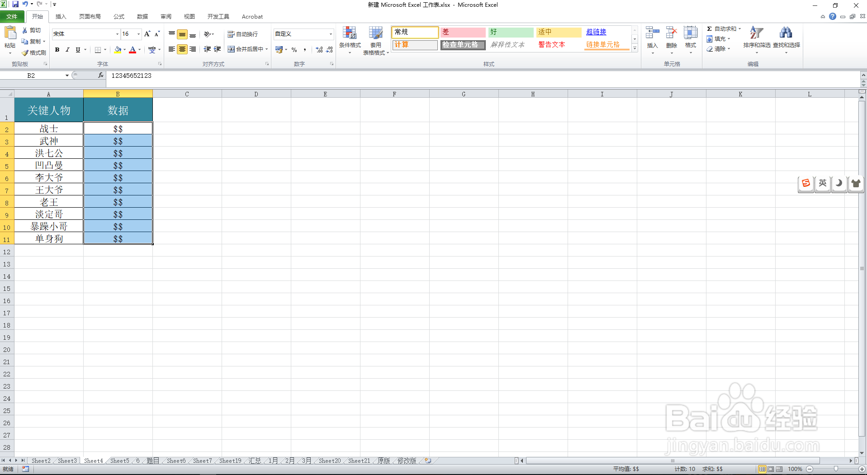Open the 文件 File tab
867x475 pixels.
[x=12, y=17]
